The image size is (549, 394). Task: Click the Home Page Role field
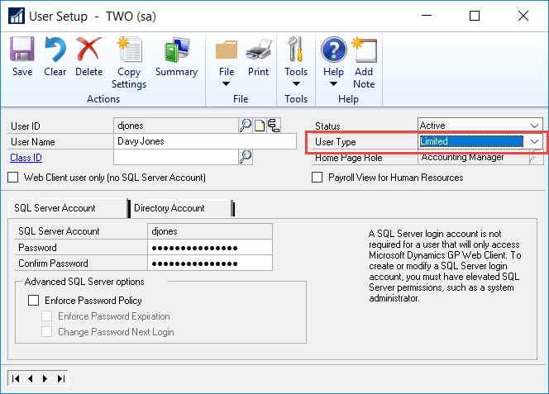point(474,158)
